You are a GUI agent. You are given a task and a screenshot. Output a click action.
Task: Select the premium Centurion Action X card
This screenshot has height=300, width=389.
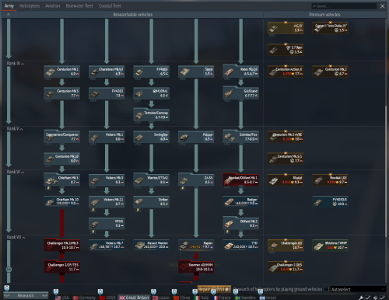[286, 72]
